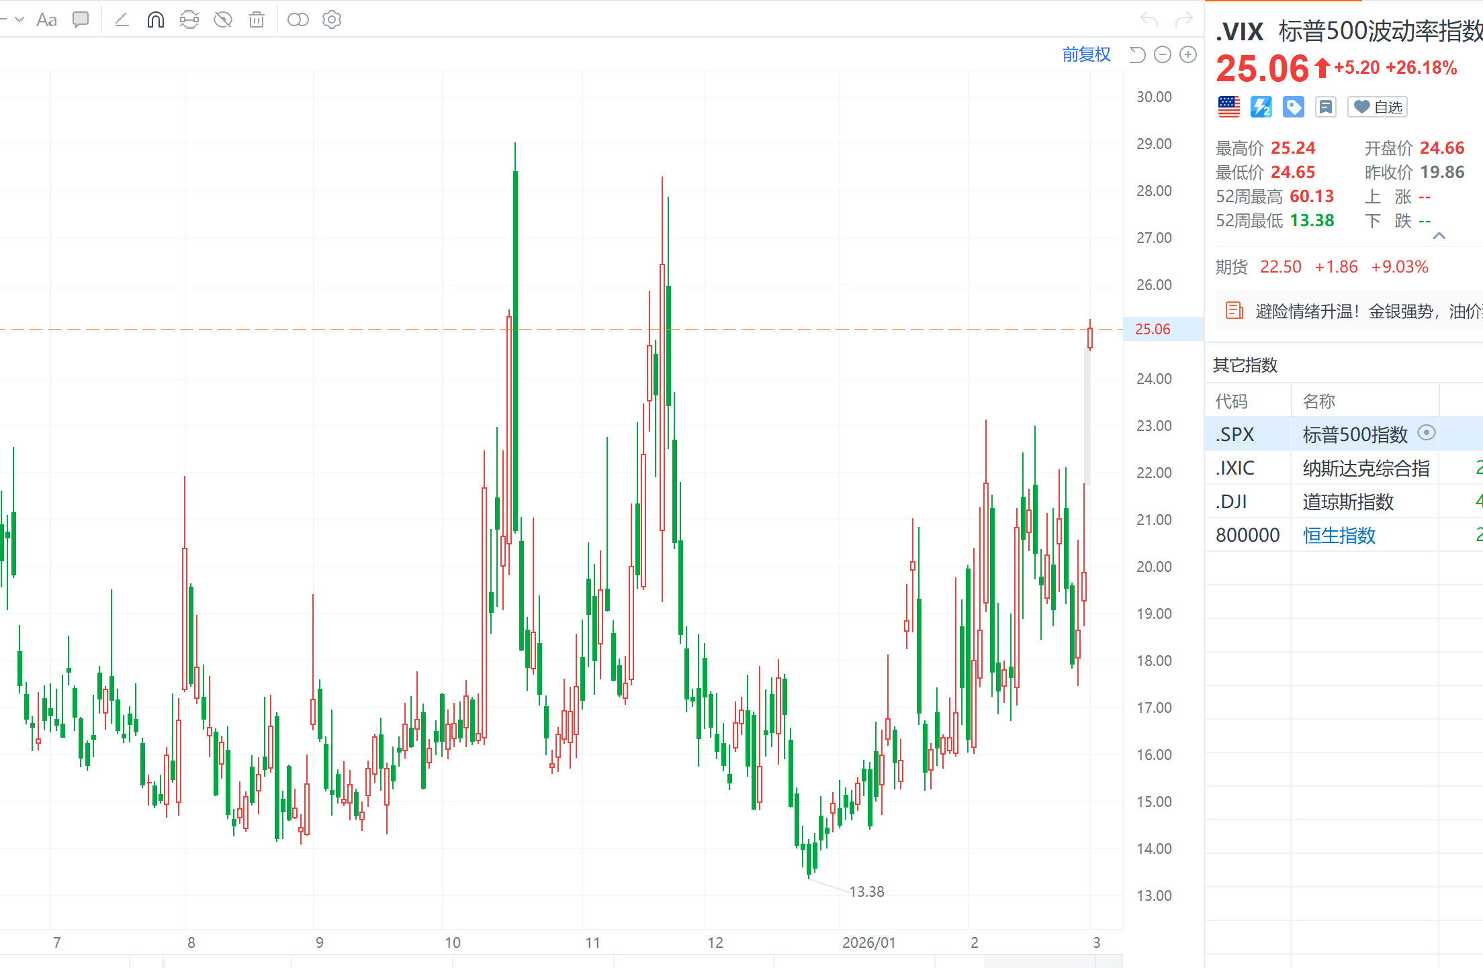This screenshot has height=968, width=1483.
Task: Add VIX to 自选 watchlist
Action: pyautogui.click(x=1377, y=107)
